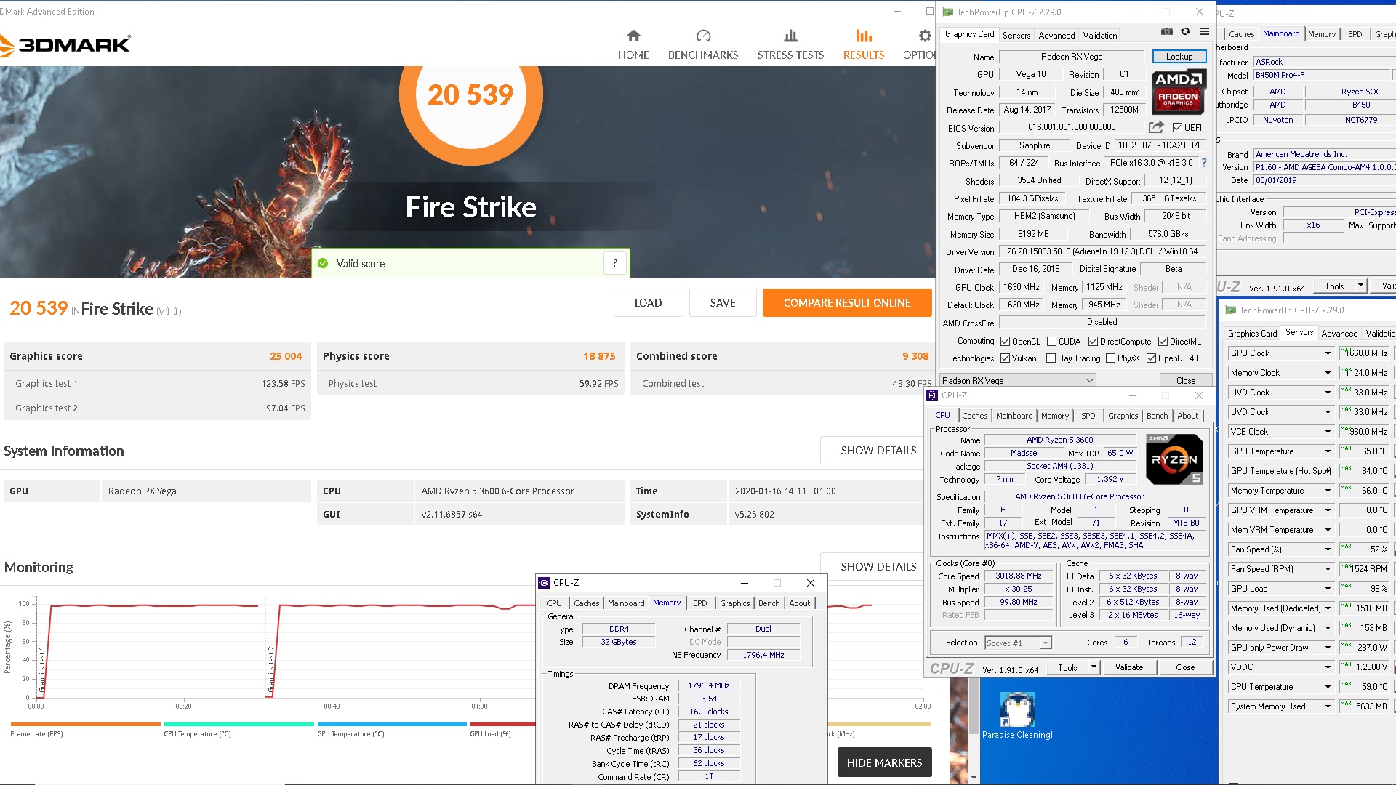Screen dimensions: 1396x785
Task: Open 3DMark Benchmarks section
Action: [x=703, y=45]
